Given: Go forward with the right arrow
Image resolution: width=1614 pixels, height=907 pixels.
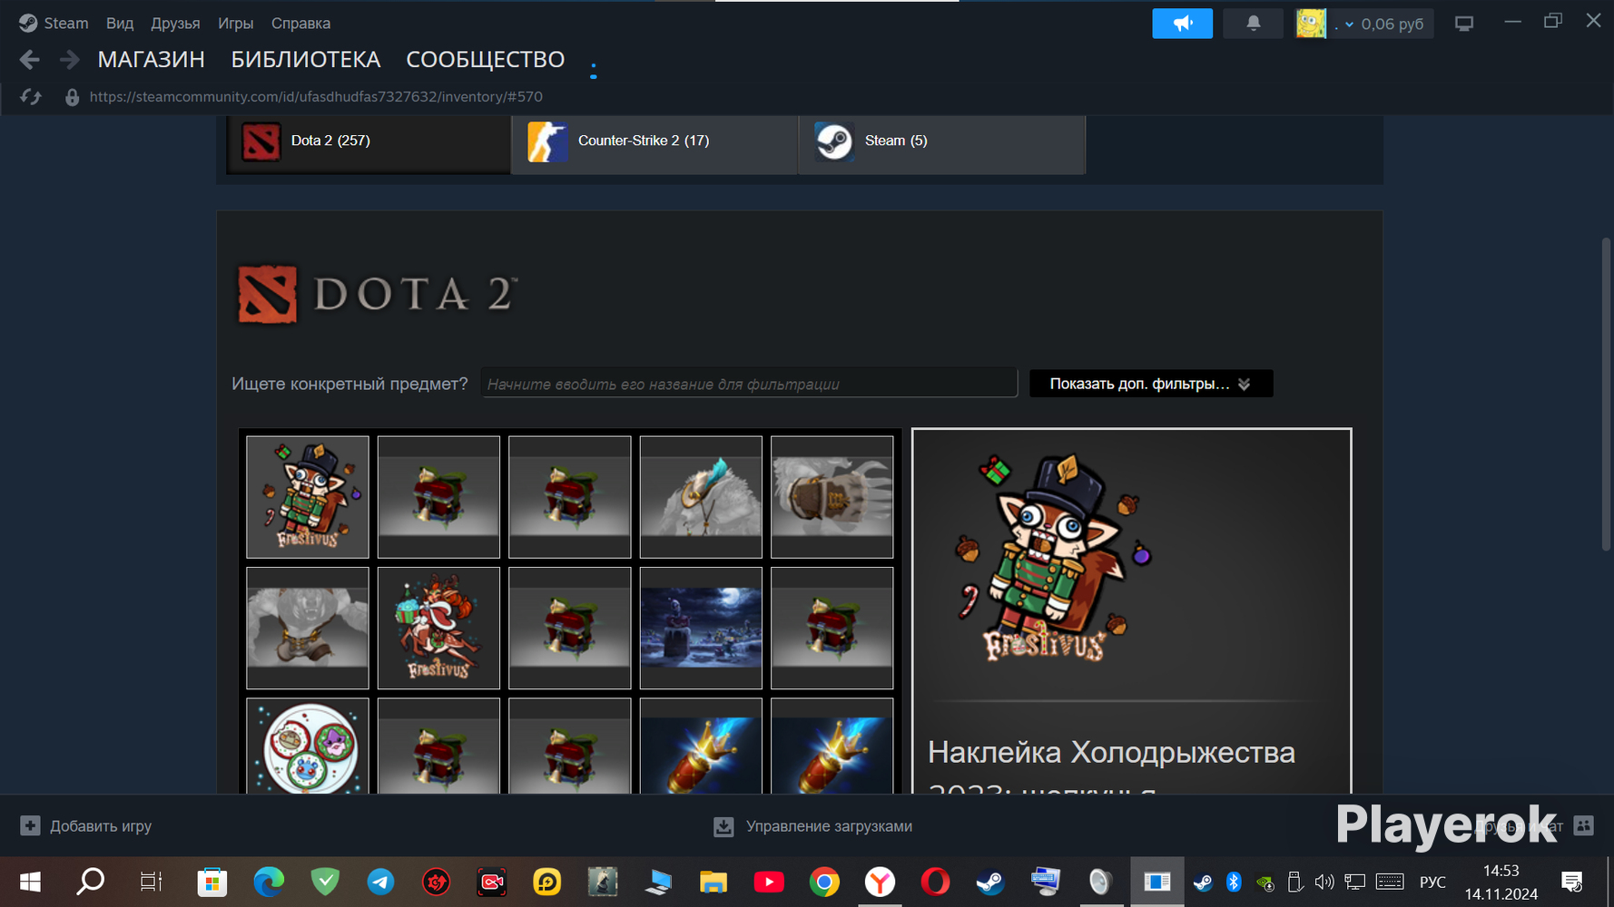Looking at the screenshot, I should pos(69,60).
